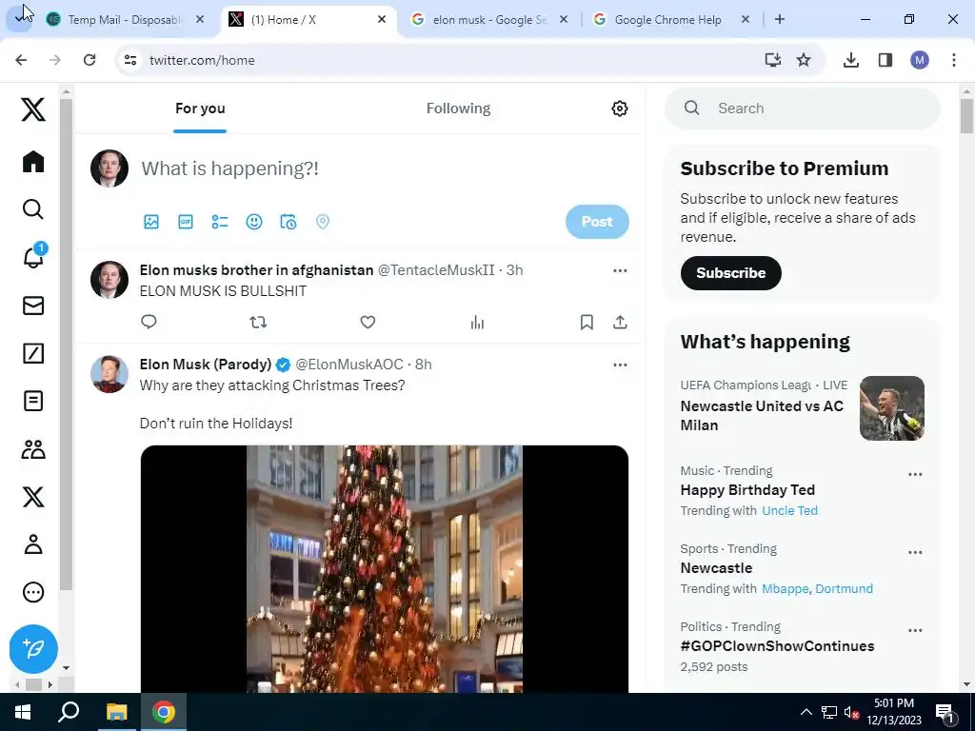Share the TentacleMuskII post
Image resolution: width=975 pixels, height=731 pixels.
click(620, 322)
